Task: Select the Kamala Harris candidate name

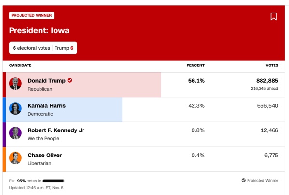Action: pyautogui.click(x=47, y=106)
